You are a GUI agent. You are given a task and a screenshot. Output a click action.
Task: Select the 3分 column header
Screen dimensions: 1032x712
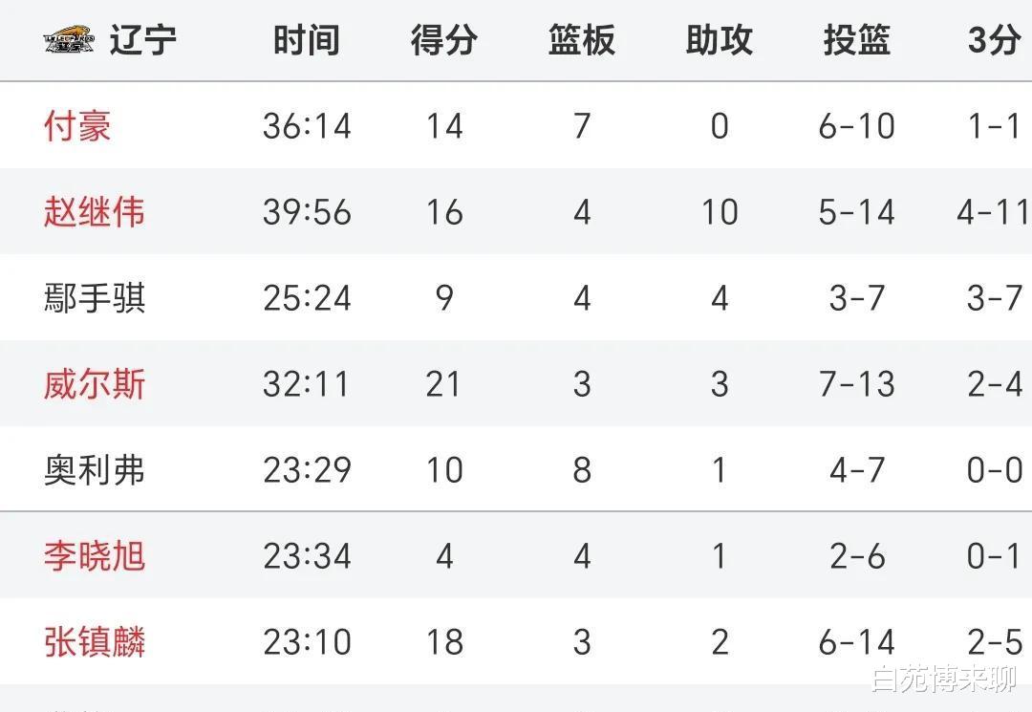tap(995, 40)
